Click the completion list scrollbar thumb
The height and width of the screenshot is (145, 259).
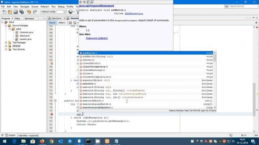click(x=214, y=58)
